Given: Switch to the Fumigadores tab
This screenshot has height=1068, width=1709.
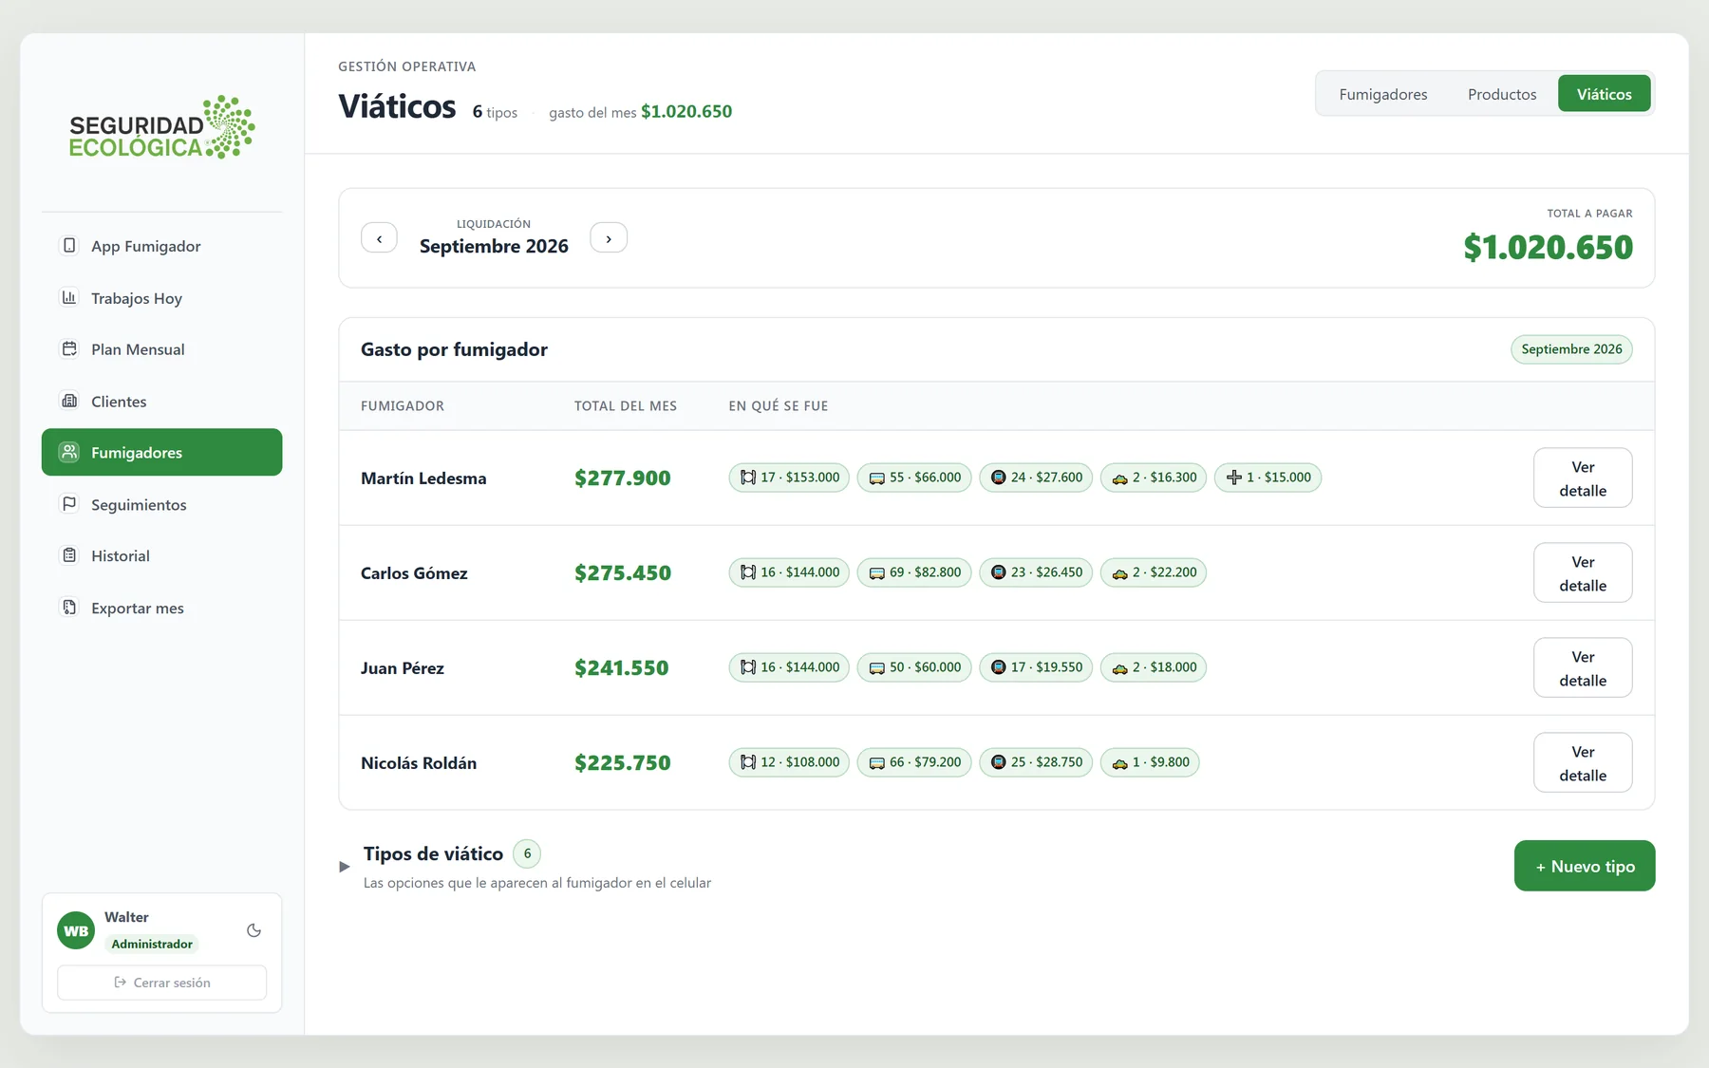Looking at the screenshot, I should tap(1383, 94).
